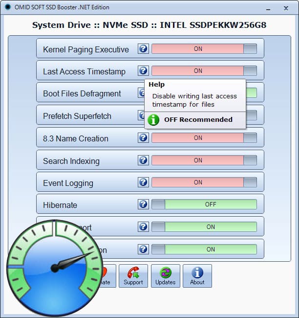Click the window title 'OMID SOFT SSD Booster .NET Edition'
Image resolution: width=299 pixels, height=318 pixels.
click(x=62, y=7)
